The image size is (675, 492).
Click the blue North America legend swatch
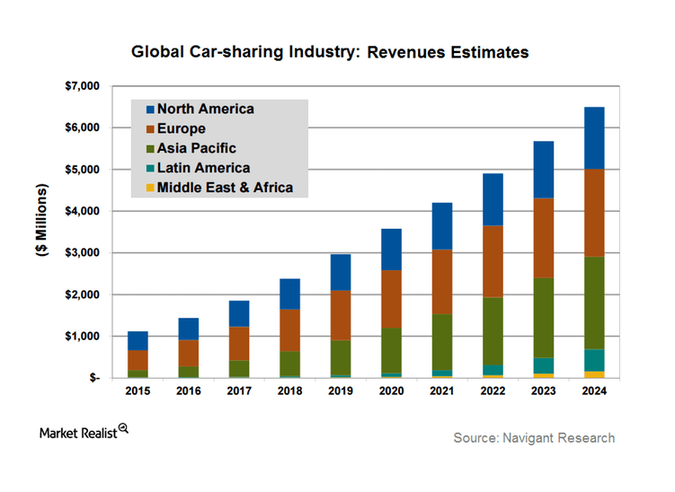click(149, 110)
